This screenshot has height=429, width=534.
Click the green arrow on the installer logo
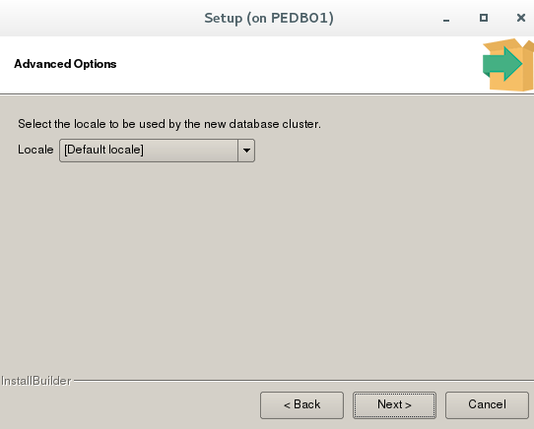point(502,64)
